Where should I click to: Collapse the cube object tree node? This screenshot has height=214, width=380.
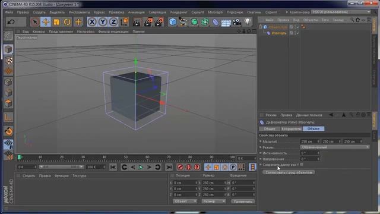coord(261,27)
